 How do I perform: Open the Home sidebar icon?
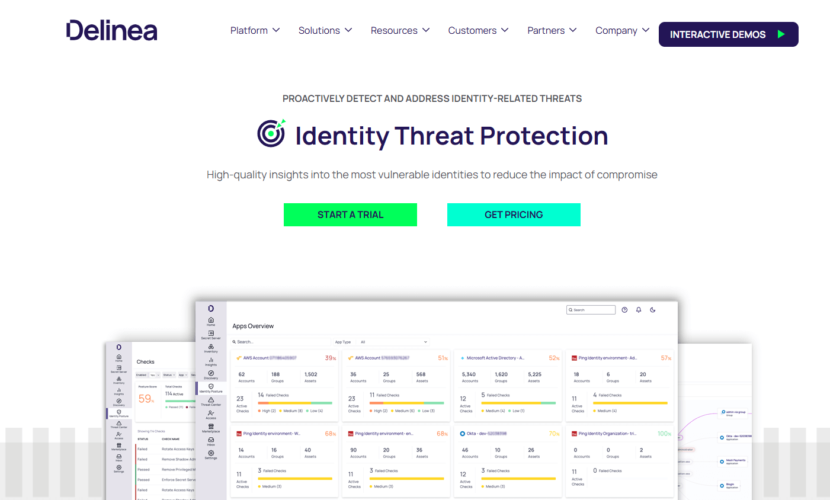[x=211, y=319]
